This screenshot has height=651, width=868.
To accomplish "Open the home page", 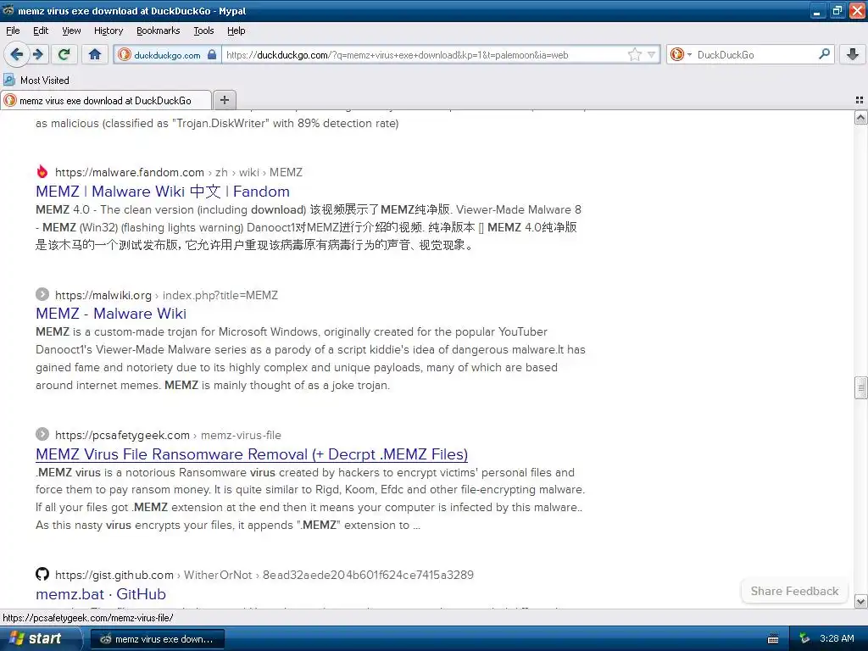I will click(x=95, y=54).
